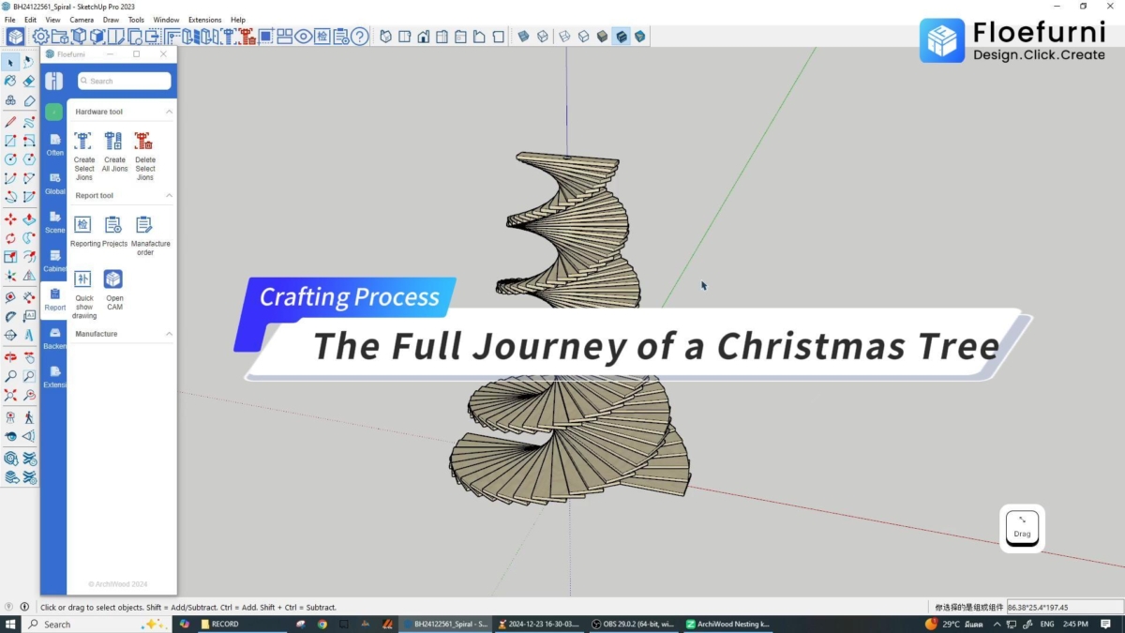Toggle the green button in Floefurni sidebar

pyautogui.click(x=54, y=112)
